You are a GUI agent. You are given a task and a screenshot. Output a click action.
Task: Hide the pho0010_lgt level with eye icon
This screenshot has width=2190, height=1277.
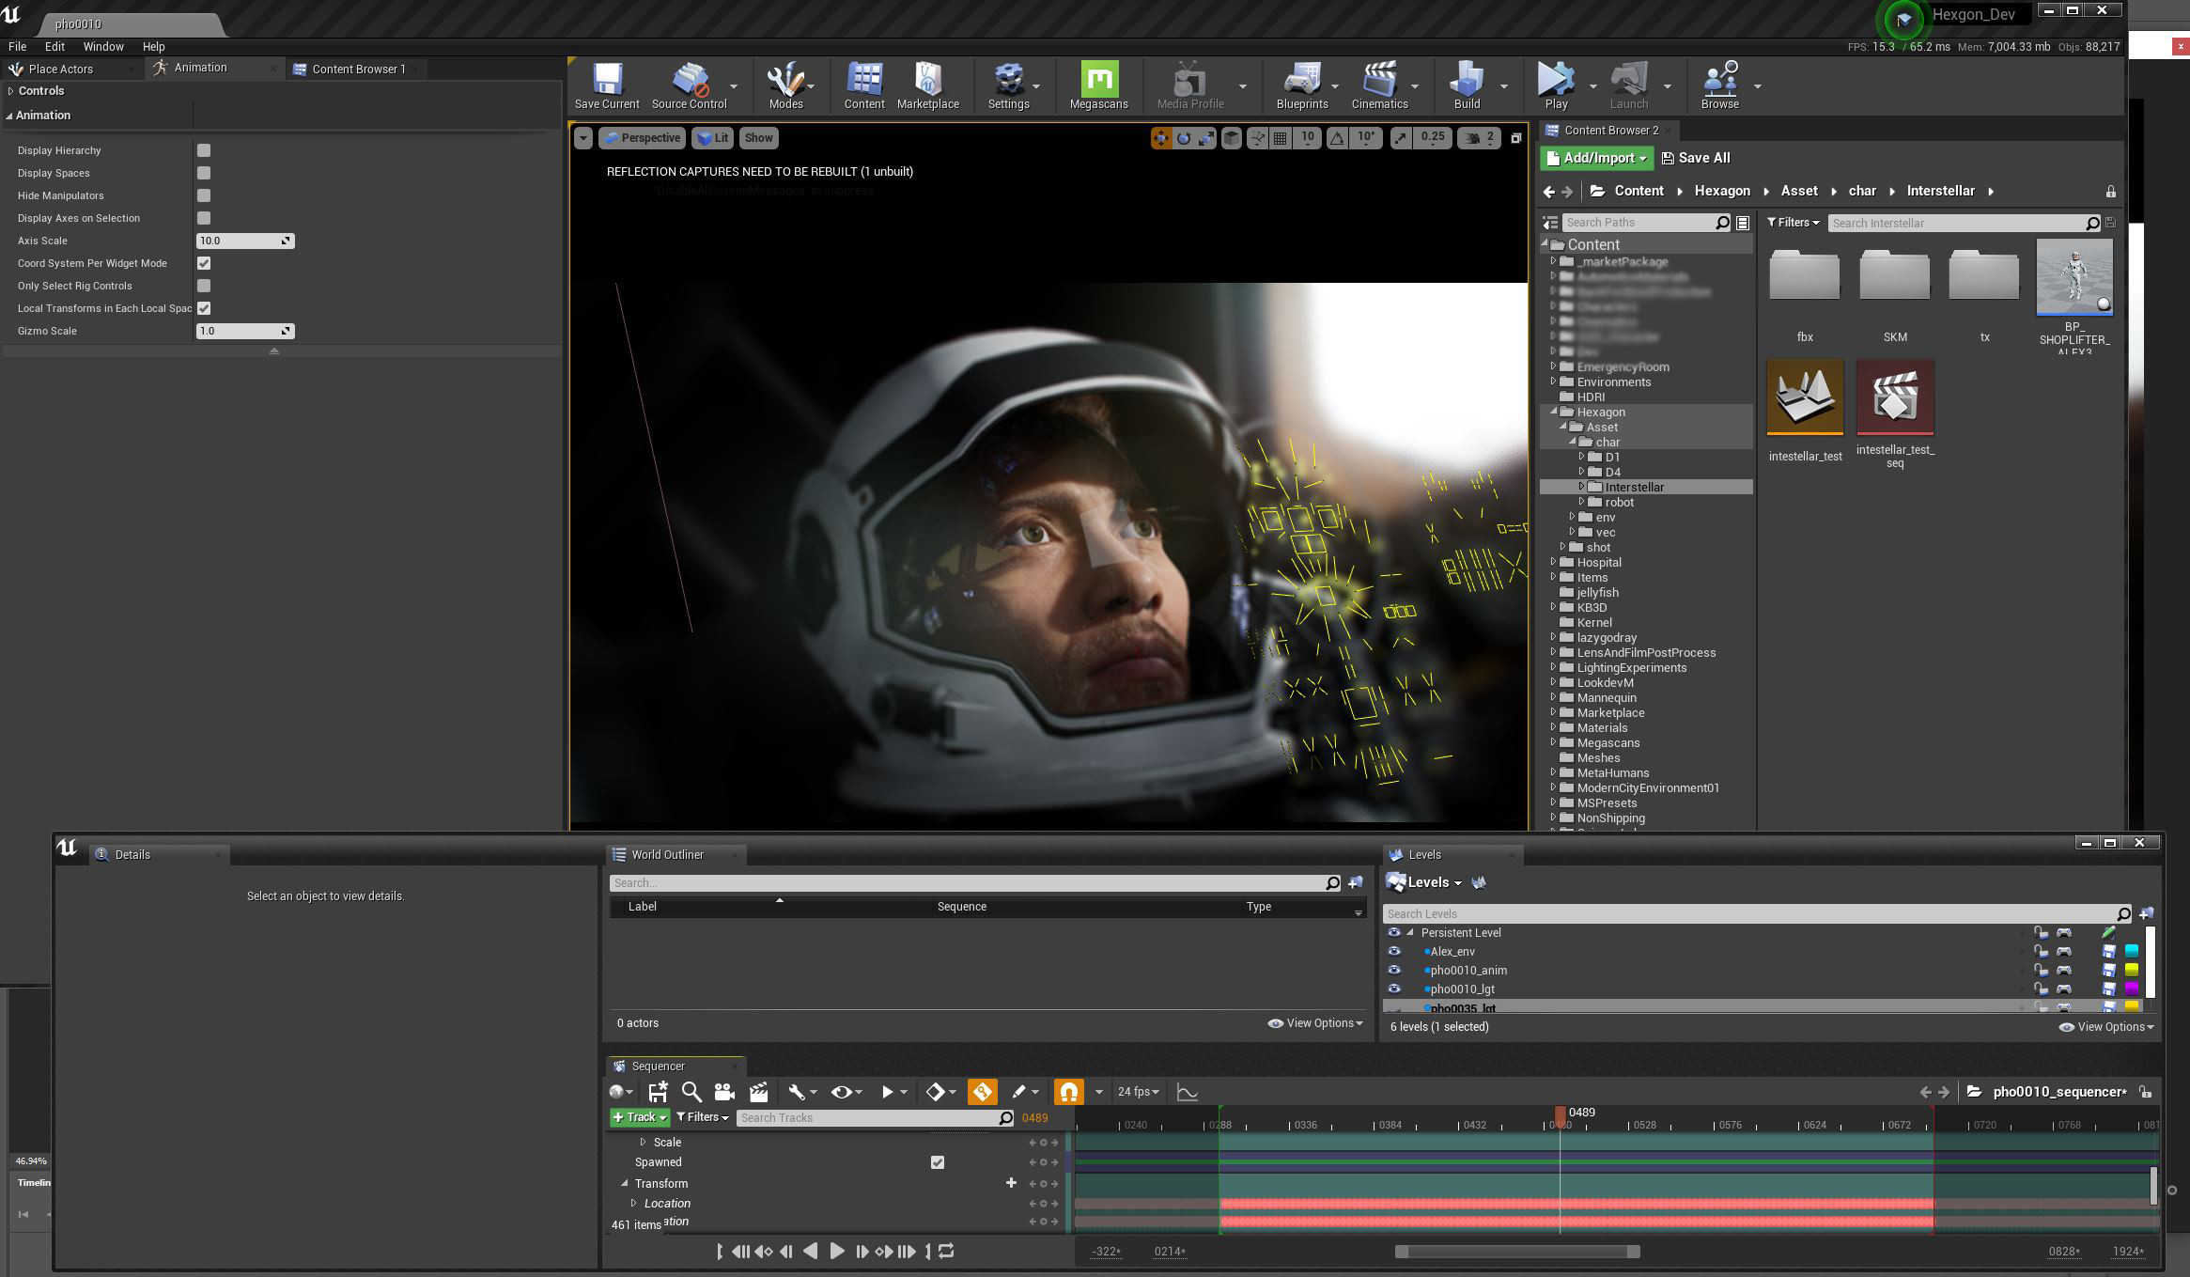point(1394,989)
